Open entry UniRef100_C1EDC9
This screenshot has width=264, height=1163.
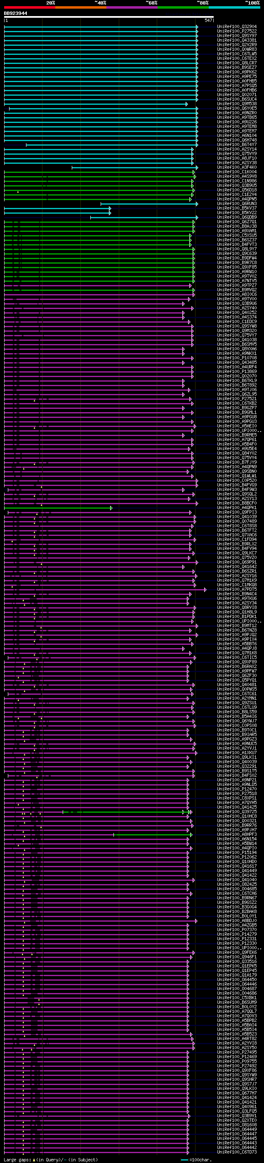236,321
